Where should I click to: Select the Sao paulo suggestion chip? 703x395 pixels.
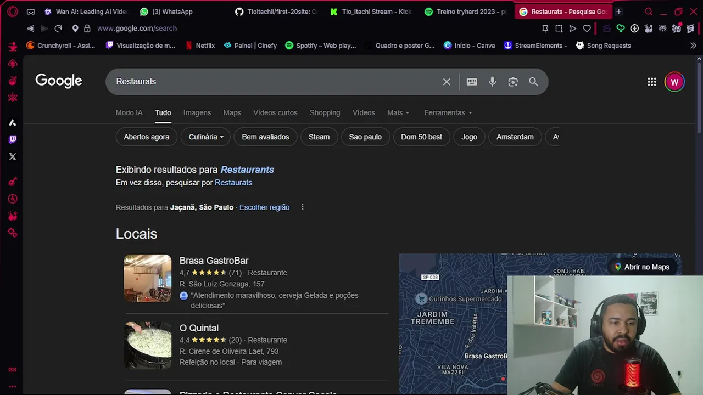pos(365,137)
